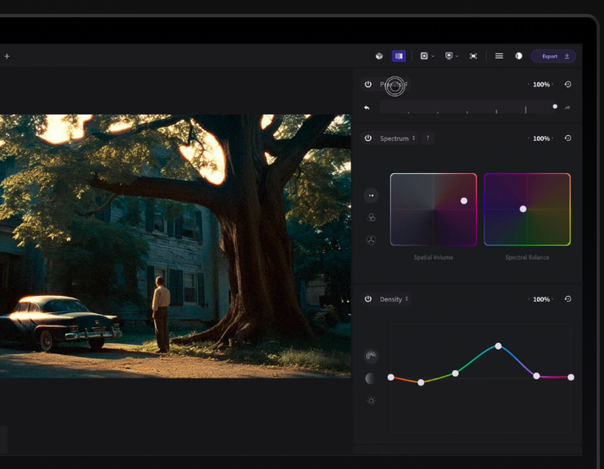Click the Spectral Balance label
The width and height of the screenshot is (604, 469).
pos(527,257)
